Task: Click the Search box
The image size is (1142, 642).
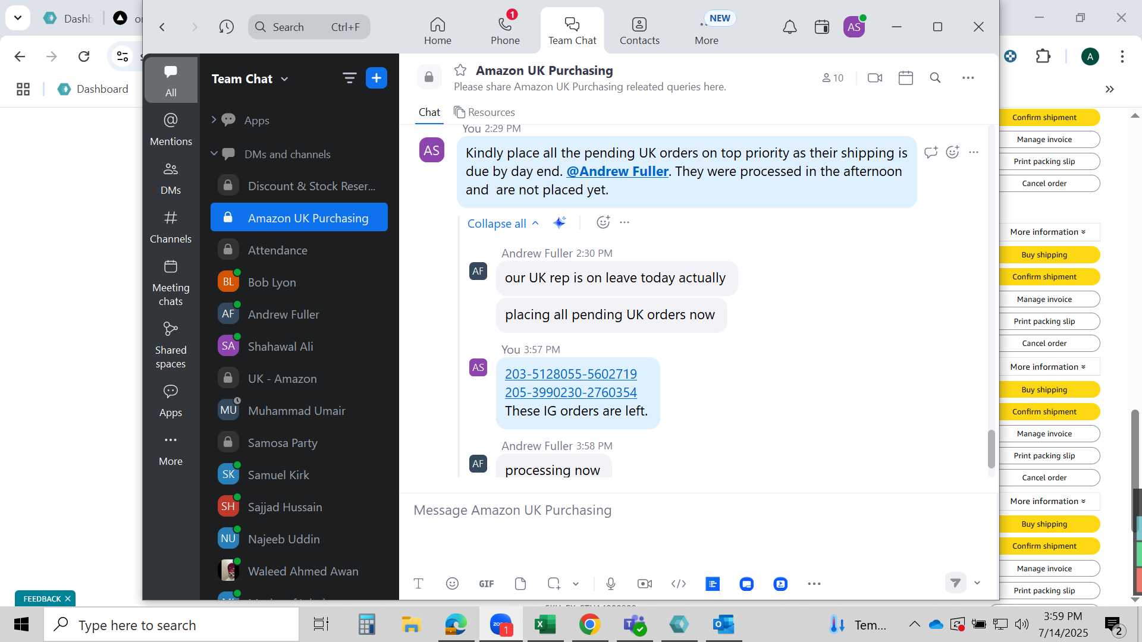Action: point(309,27)
